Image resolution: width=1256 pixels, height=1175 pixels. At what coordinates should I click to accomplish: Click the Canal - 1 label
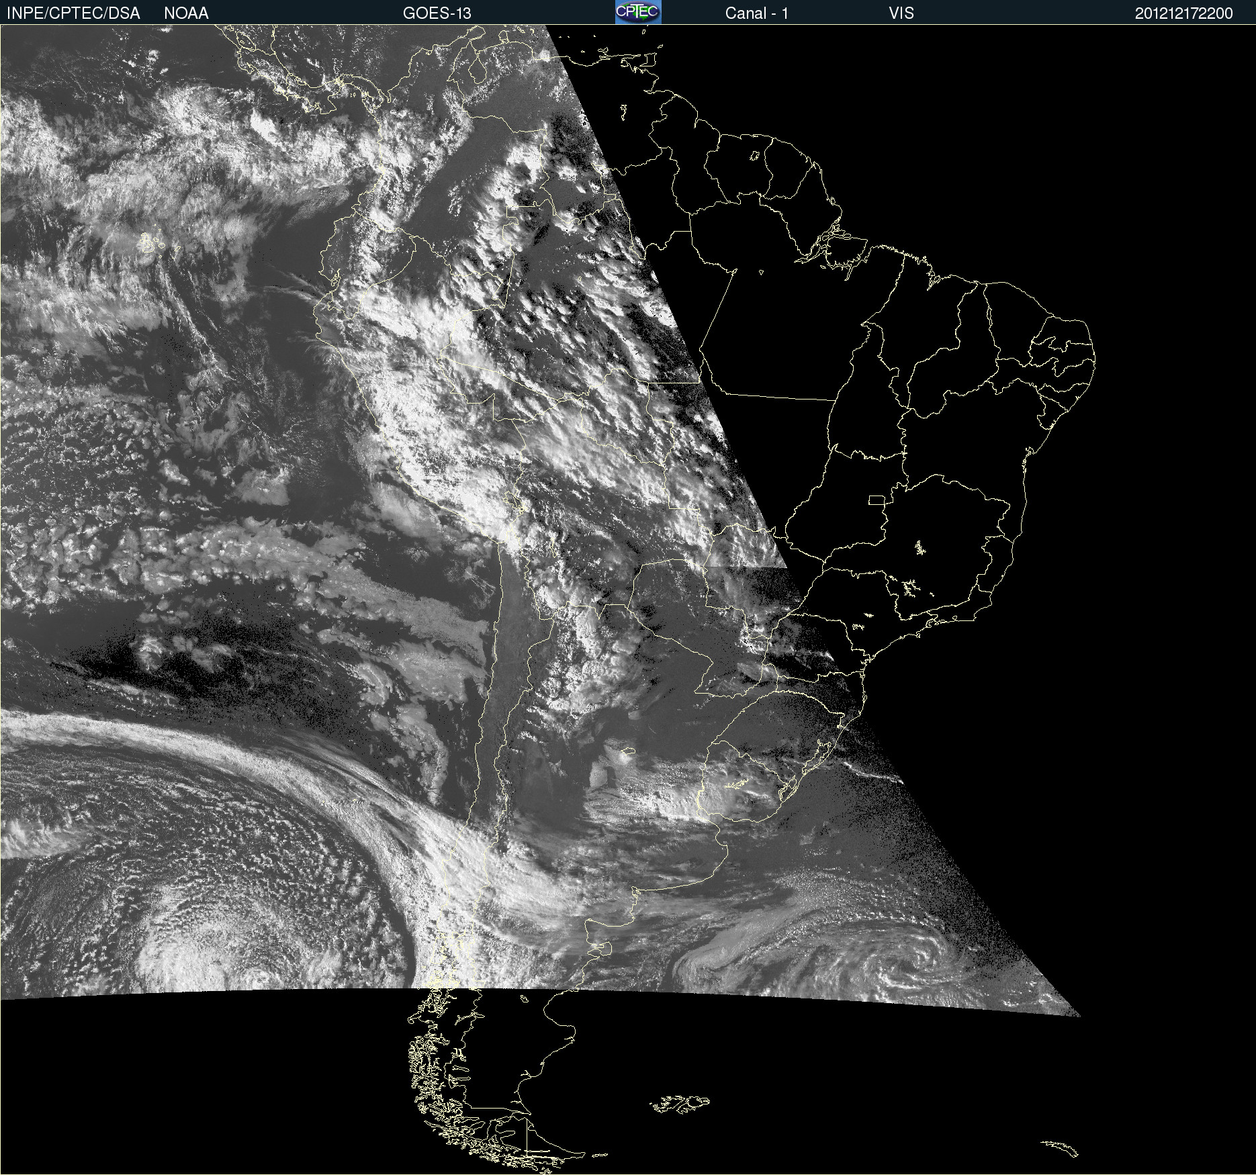756,13
